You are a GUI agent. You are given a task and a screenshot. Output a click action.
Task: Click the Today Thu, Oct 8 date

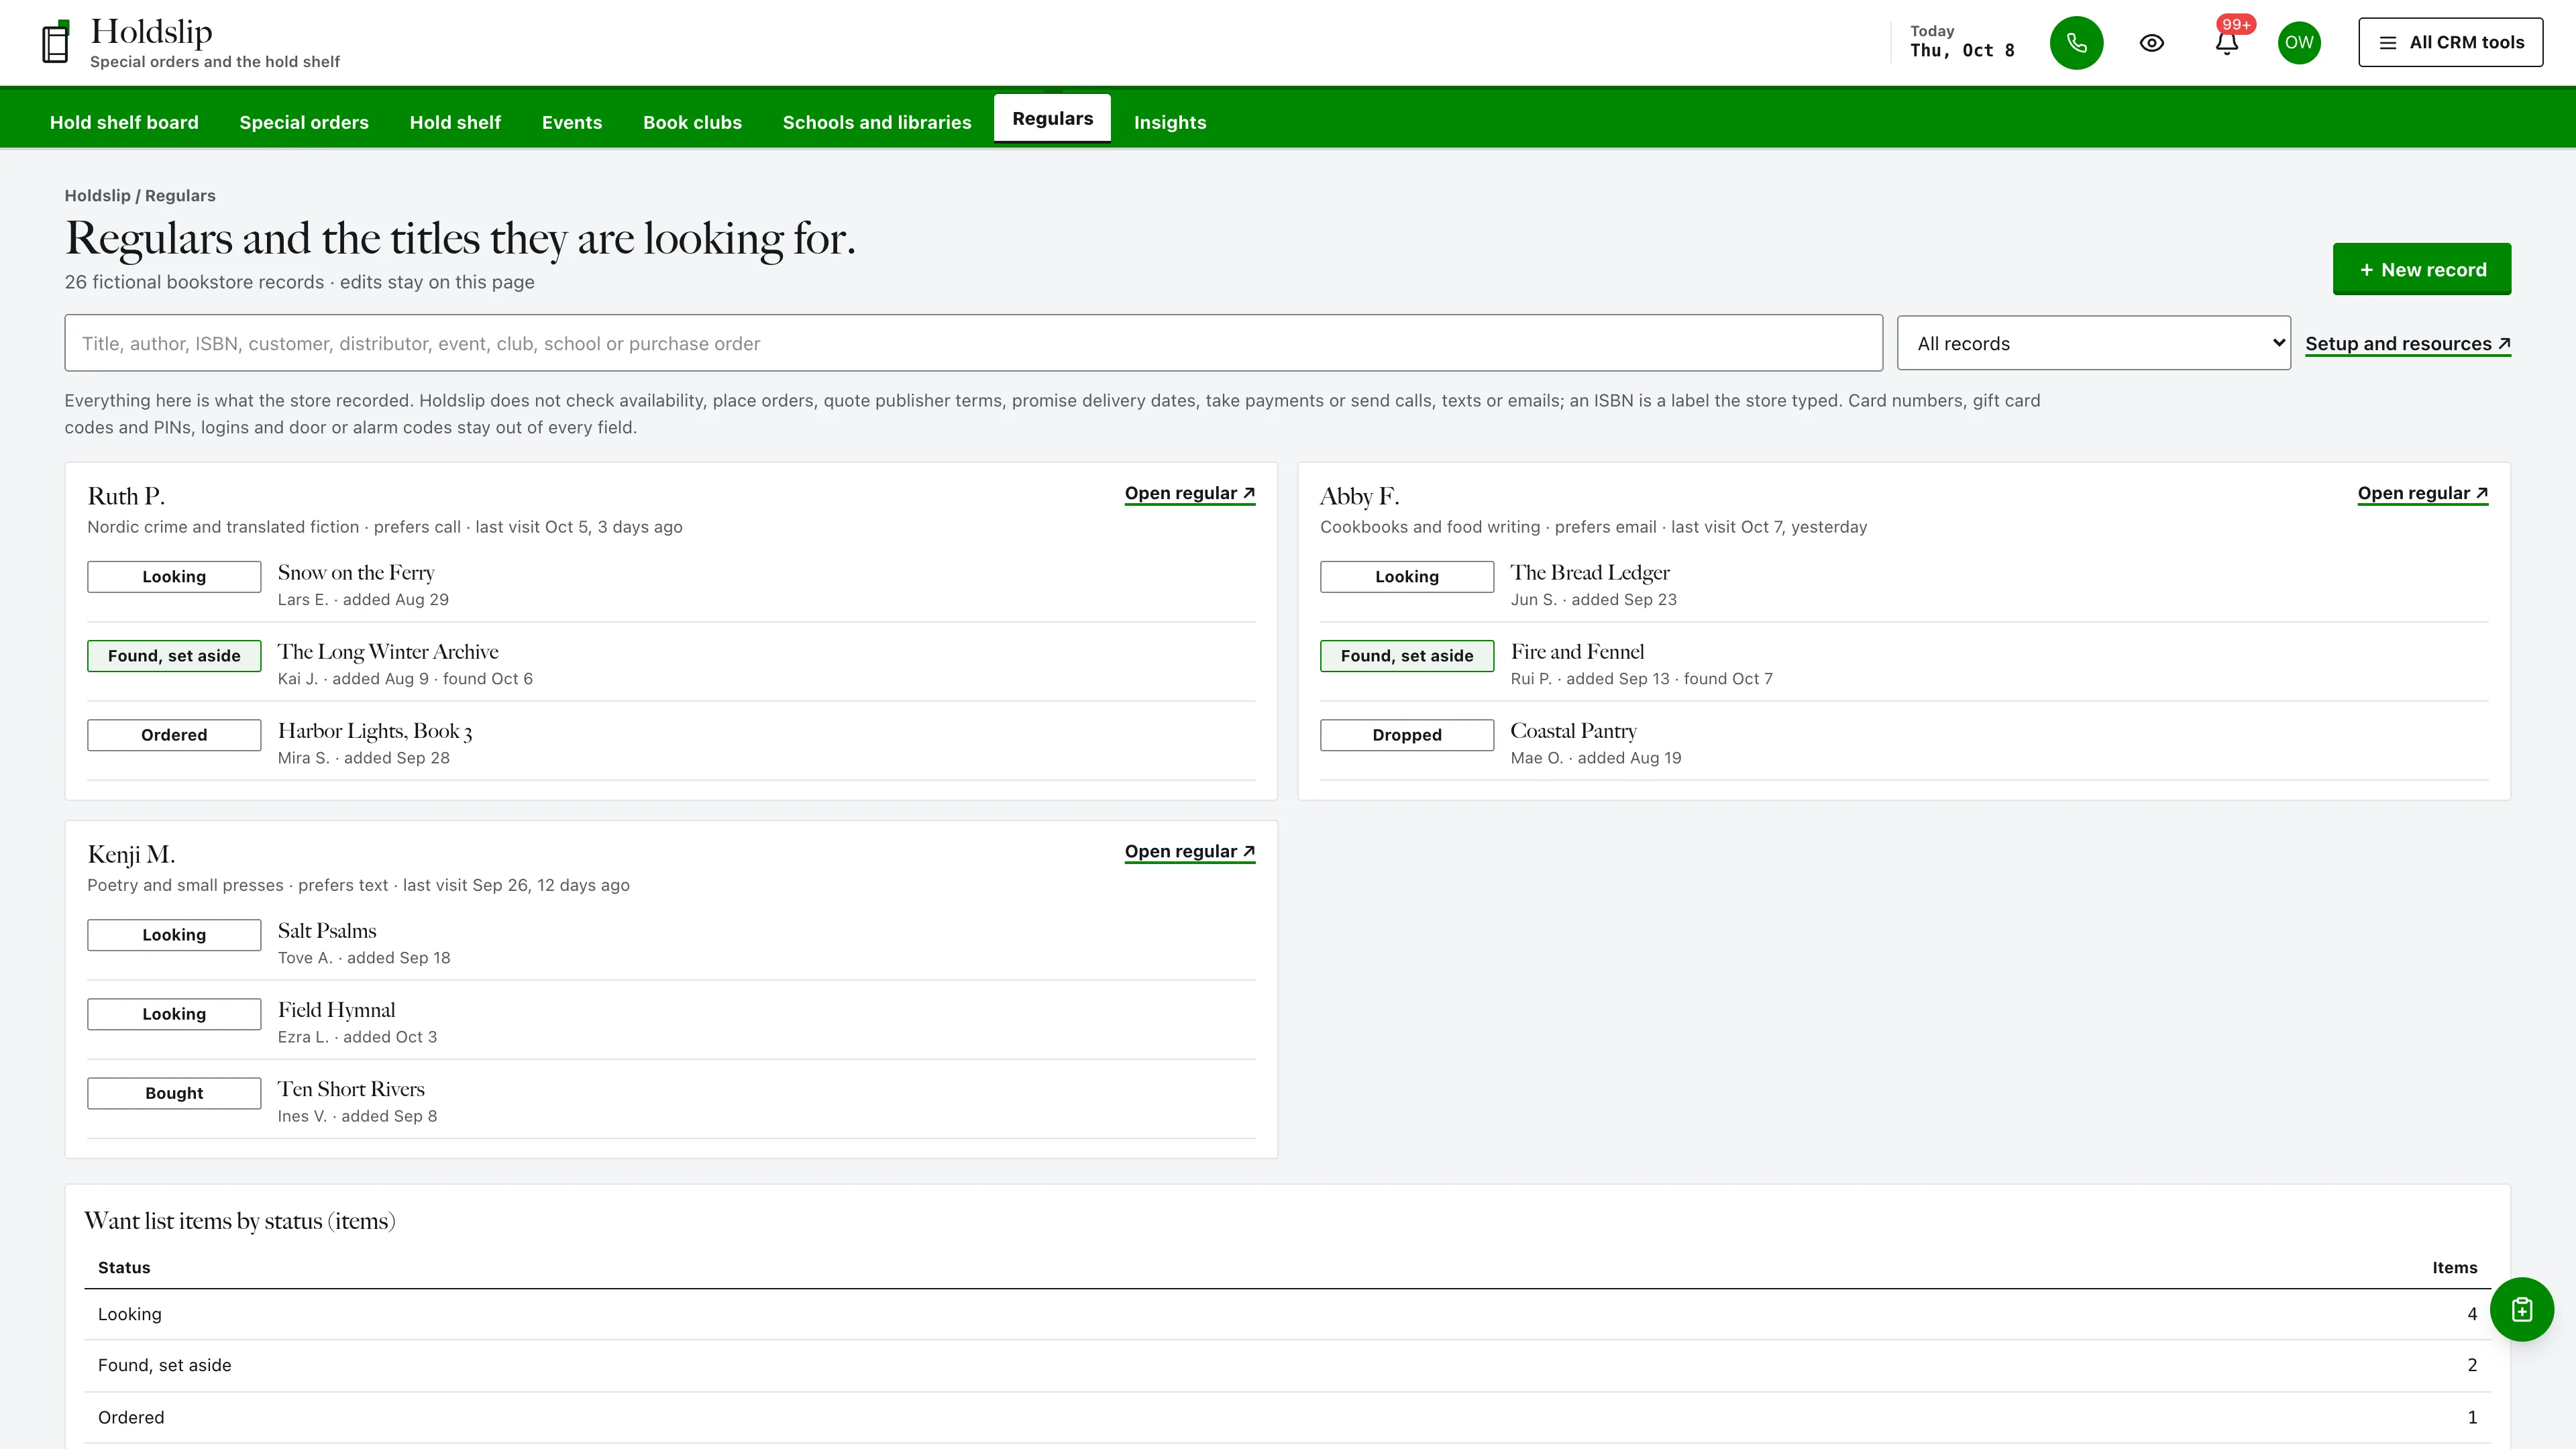[x=1962, y=42]
